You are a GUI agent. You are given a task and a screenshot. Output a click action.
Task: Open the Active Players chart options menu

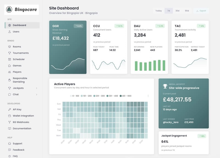pyautogui.click(x=148, y=96)
